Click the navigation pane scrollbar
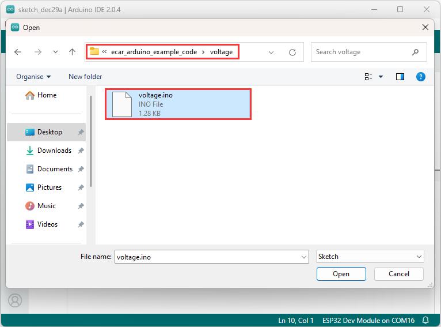This screenshot has width=441, height=327. (91, 141)
